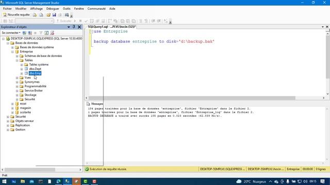This screenshot has width=330, height=185.
Task: Expand the Réplication folder
Action: [x=8, y=125]
